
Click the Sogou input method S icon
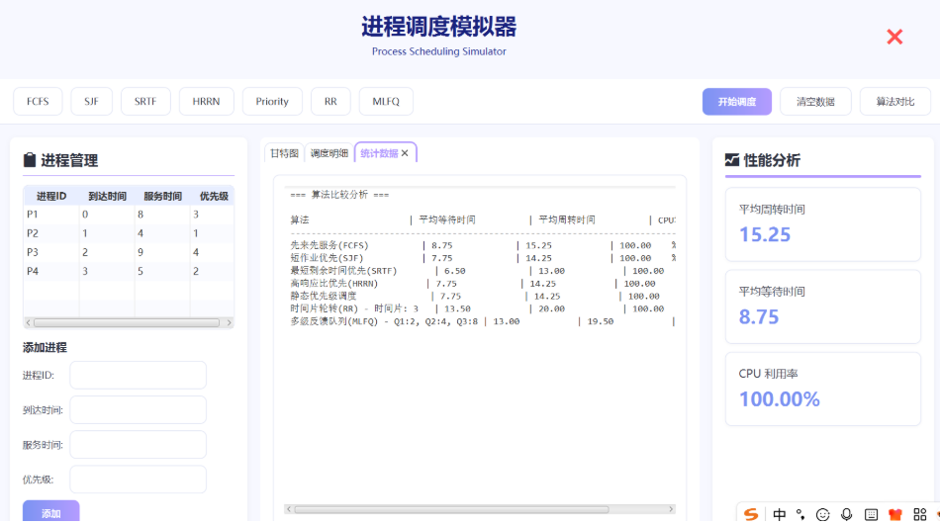tap(751, 514)
